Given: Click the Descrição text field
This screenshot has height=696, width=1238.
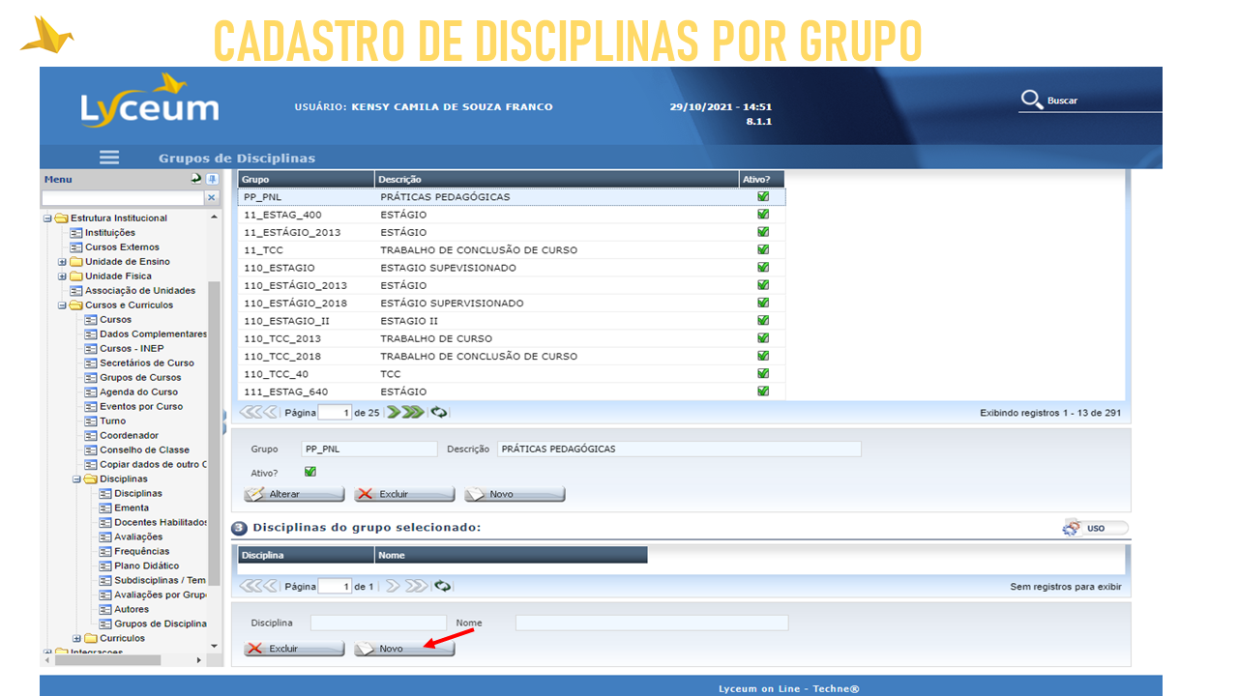Looking at the screenshot, I should click(x=679, y=449).
